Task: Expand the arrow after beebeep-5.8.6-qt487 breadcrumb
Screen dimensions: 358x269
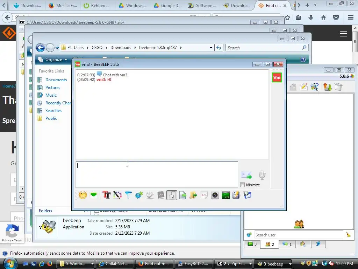Action: [x=181, y=48]
